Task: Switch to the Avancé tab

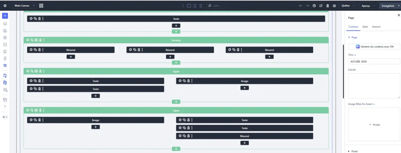Action: click(x=376, y=26)
